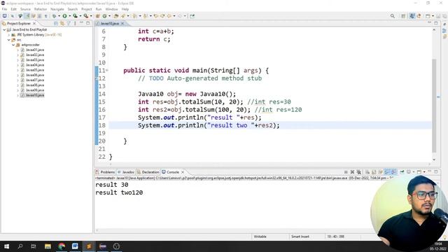Click the New Java Class icon
The height and width of the screenshot is (252, 448).
click(104, 16)
